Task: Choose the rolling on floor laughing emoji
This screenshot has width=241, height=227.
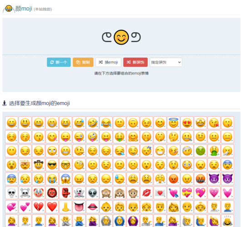Action: (92, 123)
